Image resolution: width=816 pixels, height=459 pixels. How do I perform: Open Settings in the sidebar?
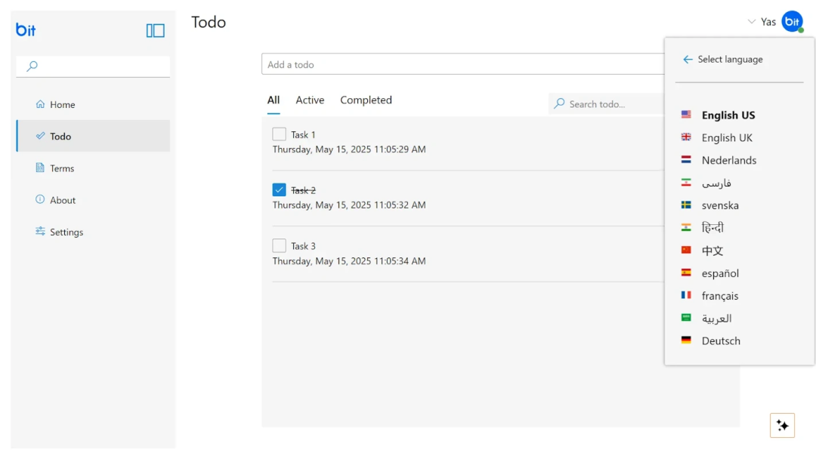(93, 231)
